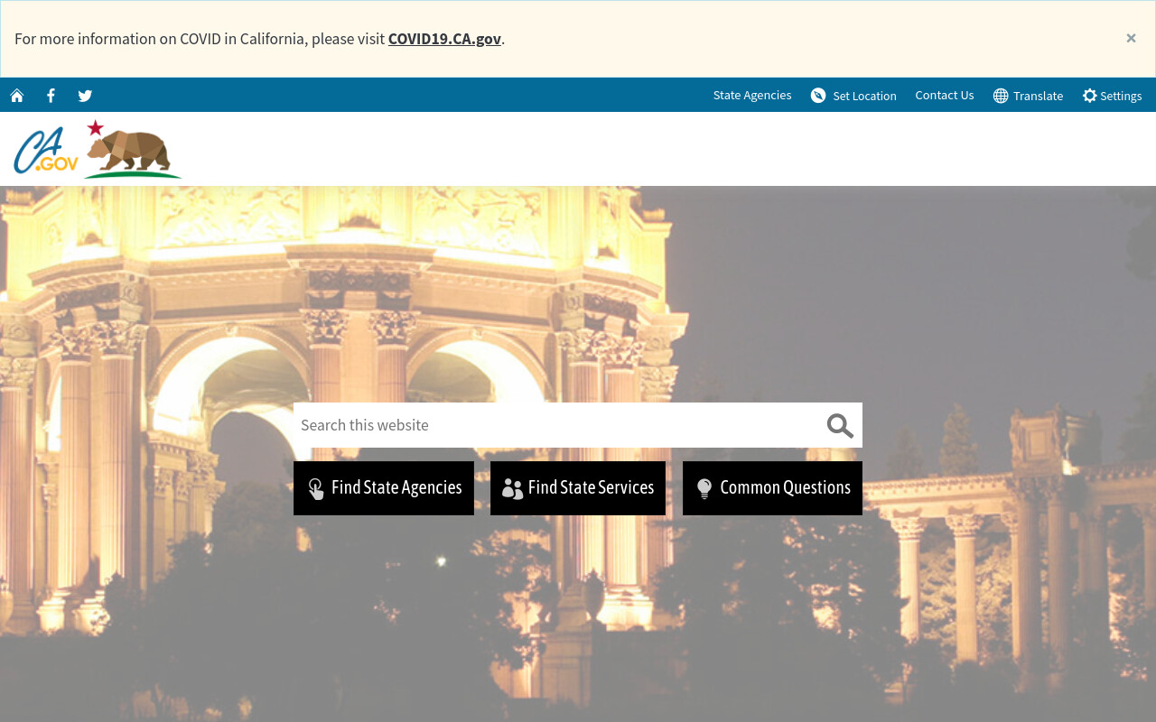Open the COVID19.CA.gov link

[x=444, y=39]
